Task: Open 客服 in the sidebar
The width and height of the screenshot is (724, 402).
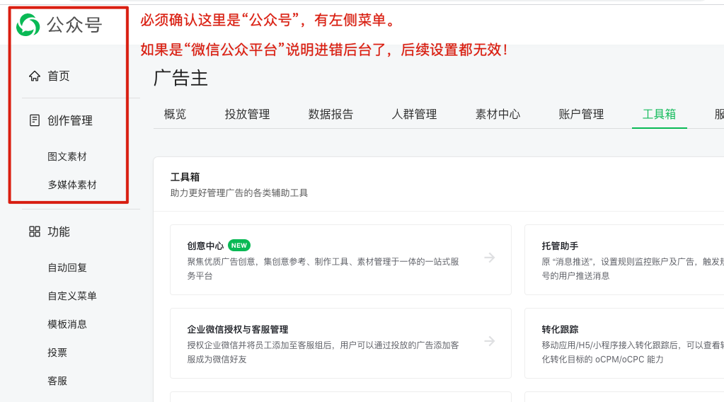Action: [x=57, y=381]
